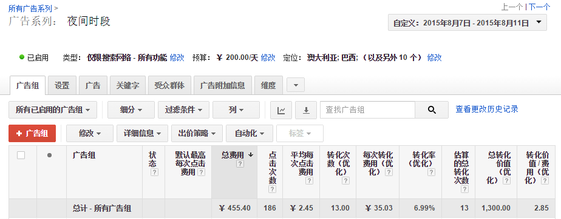Open the 受众群体 tab
561x219 pixels.
(169, 85)
